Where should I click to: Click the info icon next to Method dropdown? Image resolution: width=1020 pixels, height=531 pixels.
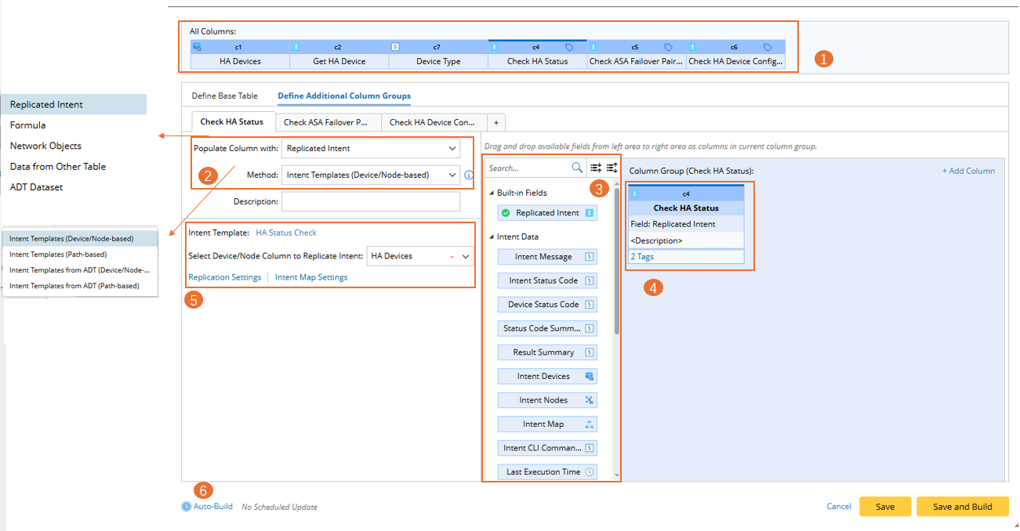coord(469,175)
